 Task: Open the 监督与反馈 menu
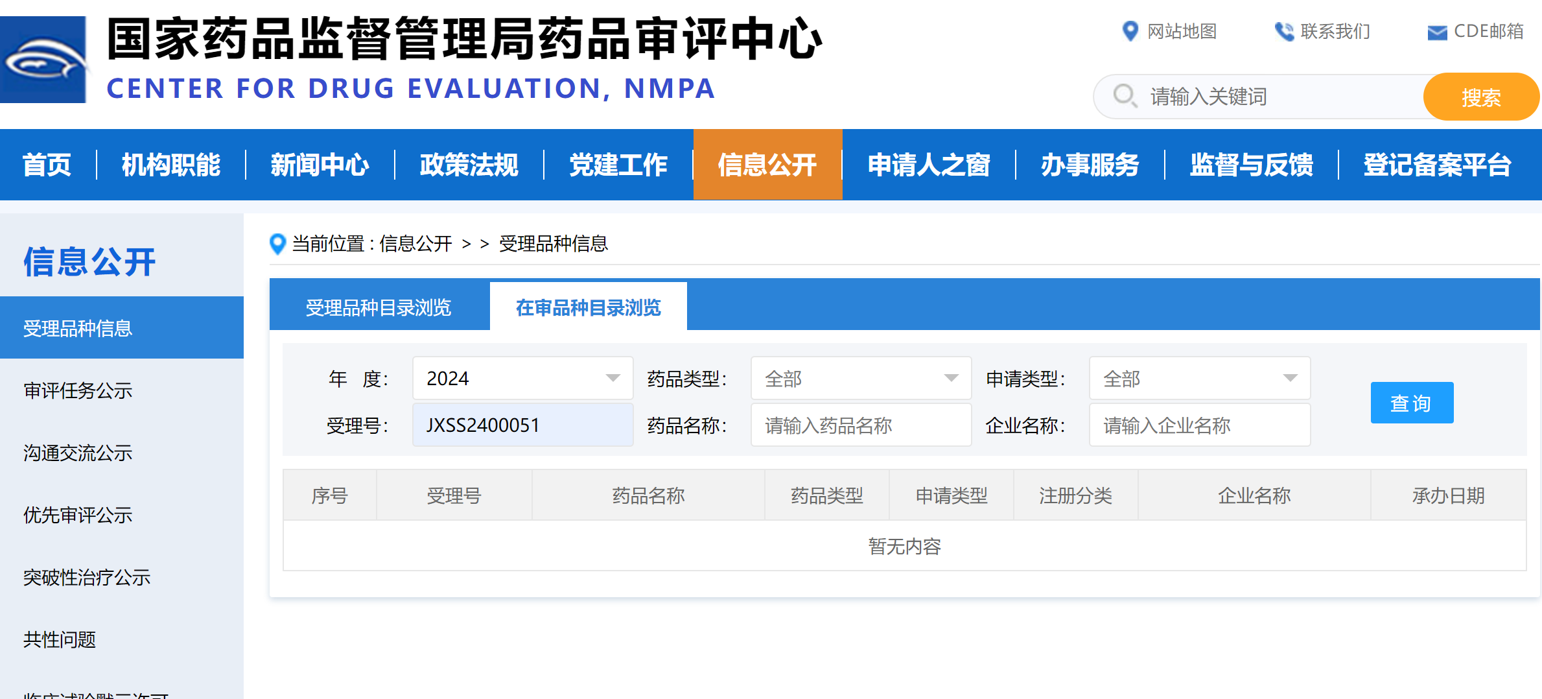pos(1252,165)
